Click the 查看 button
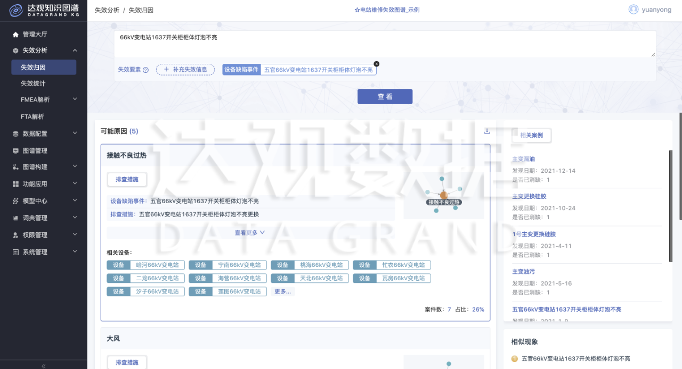Screen dimensions: 682x369 point(385,96)
